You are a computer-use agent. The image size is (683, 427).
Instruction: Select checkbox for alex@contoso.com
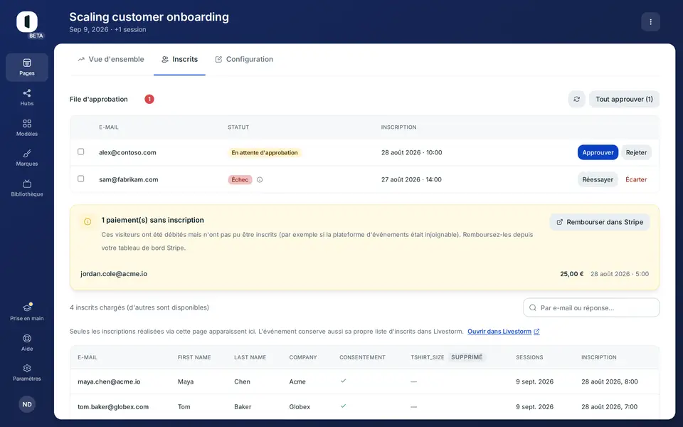pos(80,152)
